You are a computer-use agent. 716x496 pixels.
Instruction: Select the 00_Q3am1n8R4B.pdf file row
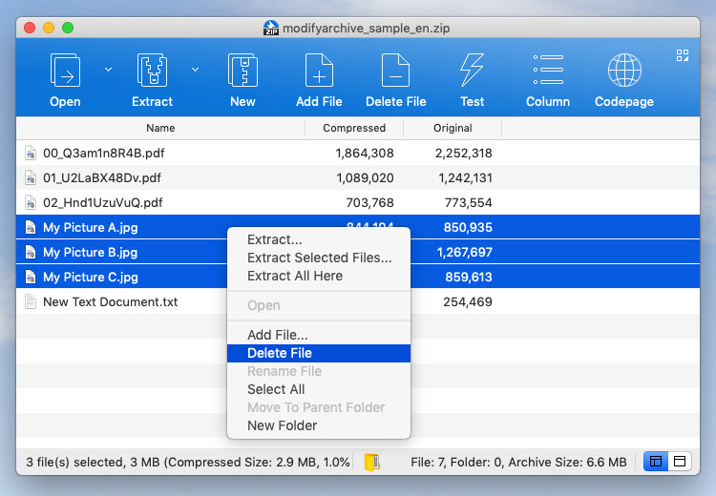(110, 153)
